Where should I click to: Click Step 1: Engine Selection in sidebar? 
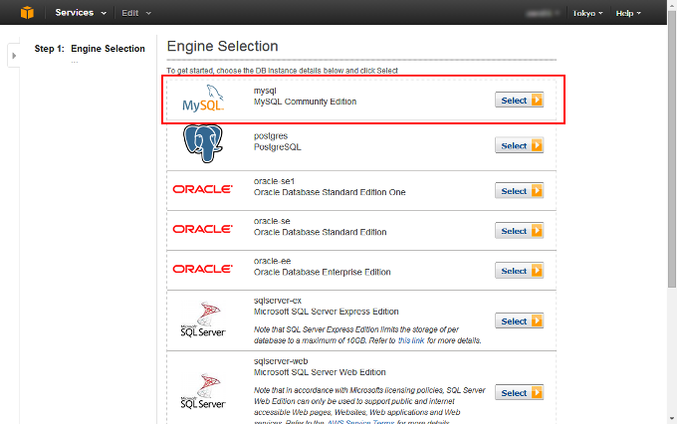[90, 49]
